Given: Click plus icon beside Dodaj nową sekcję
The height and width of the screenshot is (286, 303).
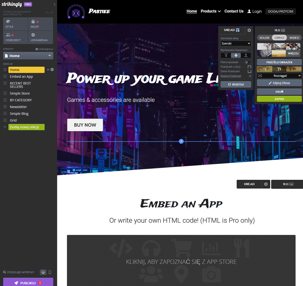Looking at the screenshot, I should click(x=5, y=127).
